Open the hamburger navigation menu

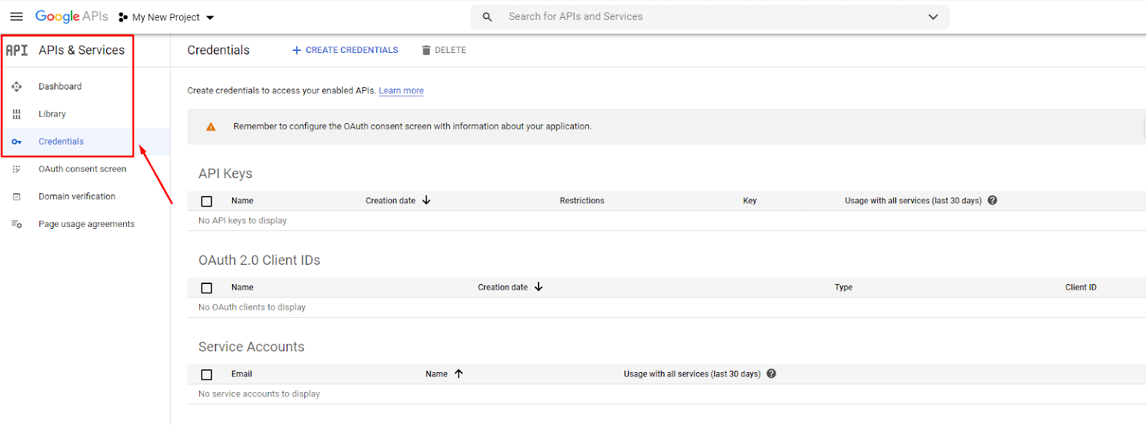[x=16, y=16]
